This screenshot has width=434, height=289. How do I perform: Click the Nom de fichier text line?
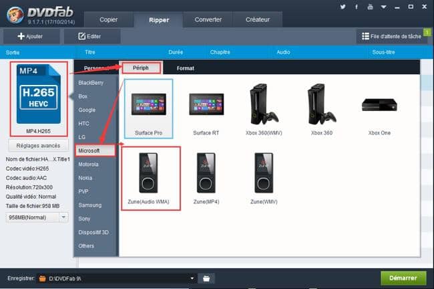(38, 159)
